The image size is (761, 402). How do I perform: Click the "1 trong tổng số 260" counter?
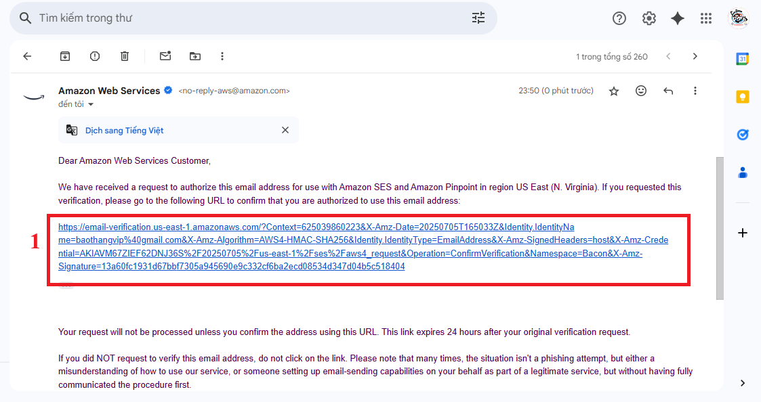tap(611, 57)
